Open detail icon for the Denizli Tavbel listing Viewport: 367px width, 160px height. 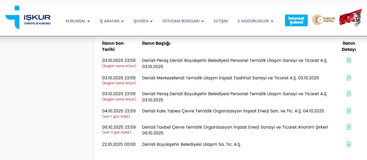coord(349,127)
